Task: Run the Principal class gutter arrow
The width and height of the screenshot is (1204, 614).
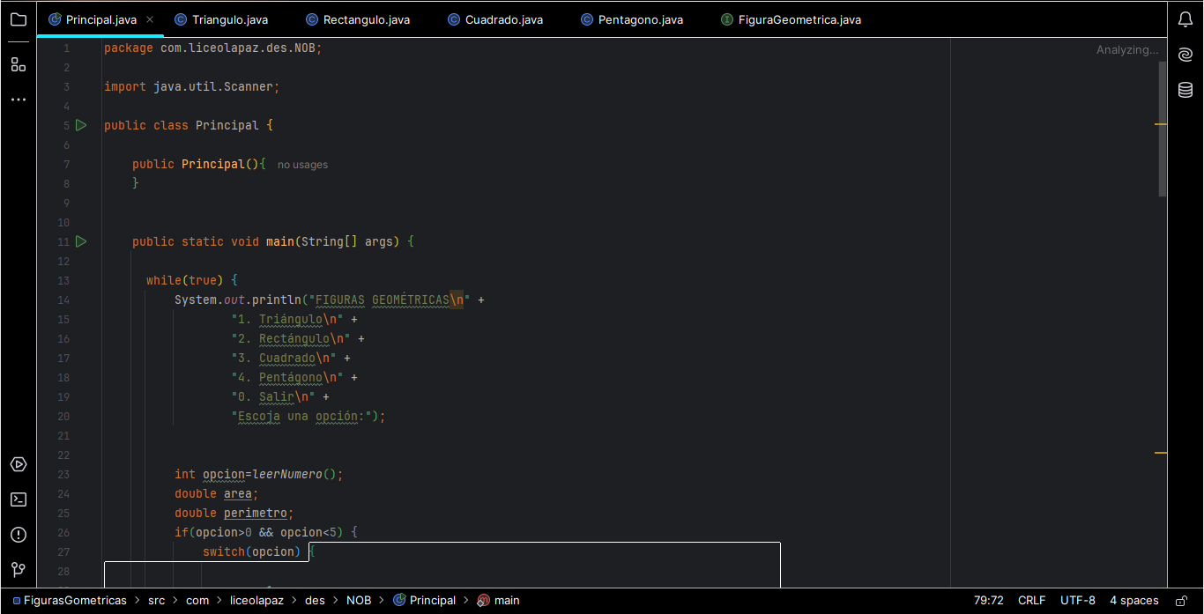Action: click(x=81, y=125)
